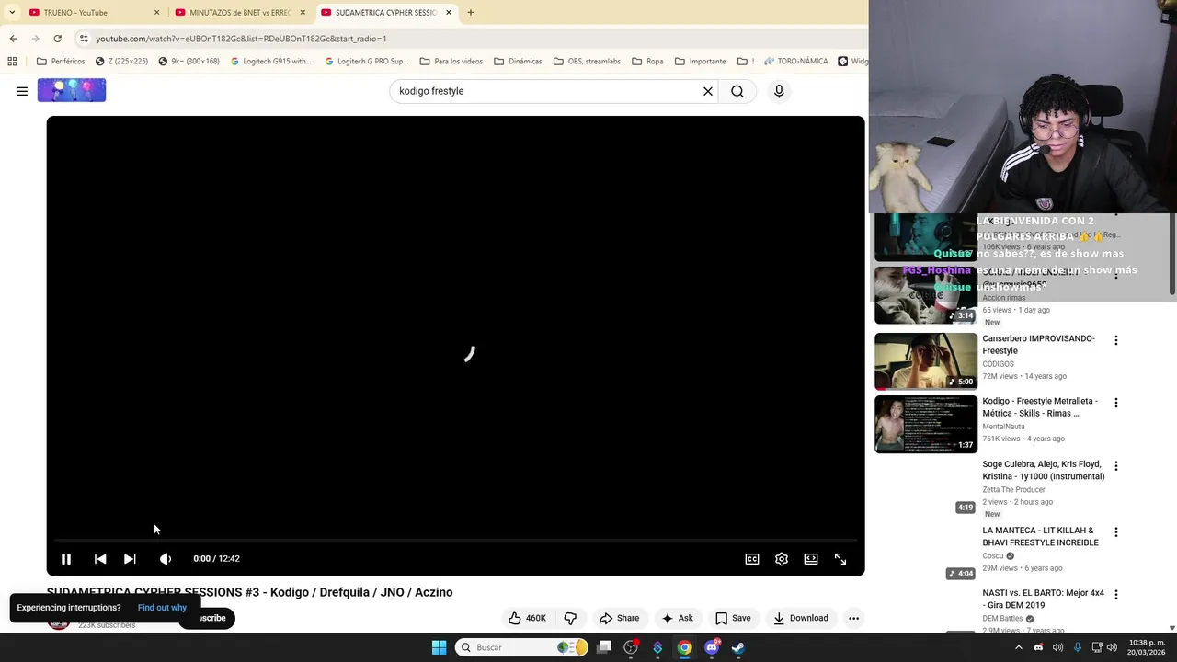This screenshot has height=662, width=1177.
Task: Save the video to a playlist
Action: [x=733, y=618]
